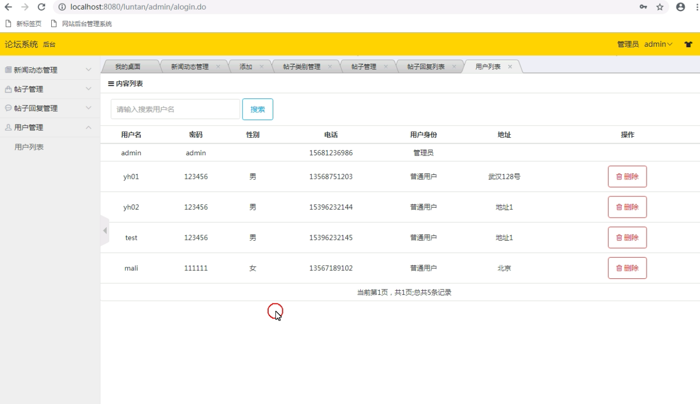Click the username cell test
Screen dimensions: 700x404
coord(131,238)
